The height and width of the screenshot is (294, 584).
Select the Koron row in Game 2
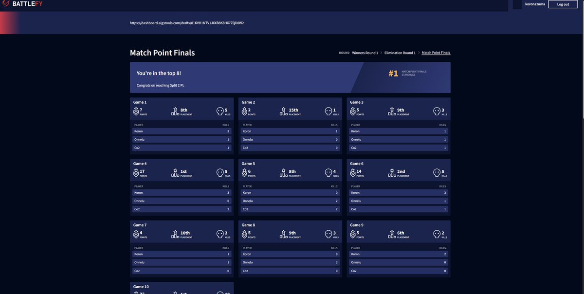point(290,131)
